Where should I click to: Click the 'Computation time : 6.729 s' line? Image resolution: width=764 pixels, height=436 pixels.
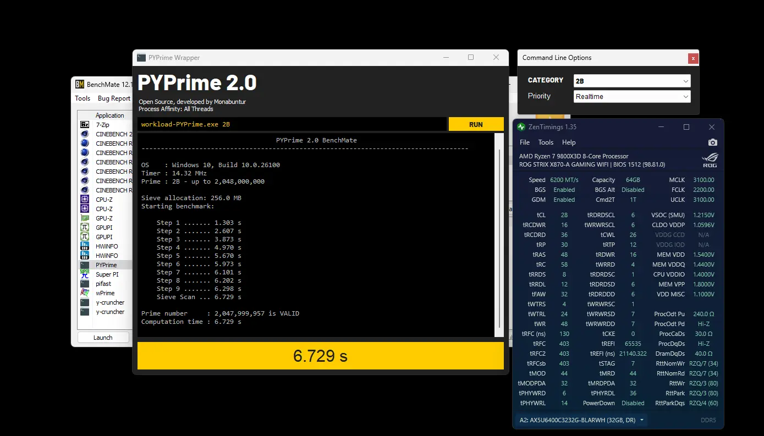(191, 322)
